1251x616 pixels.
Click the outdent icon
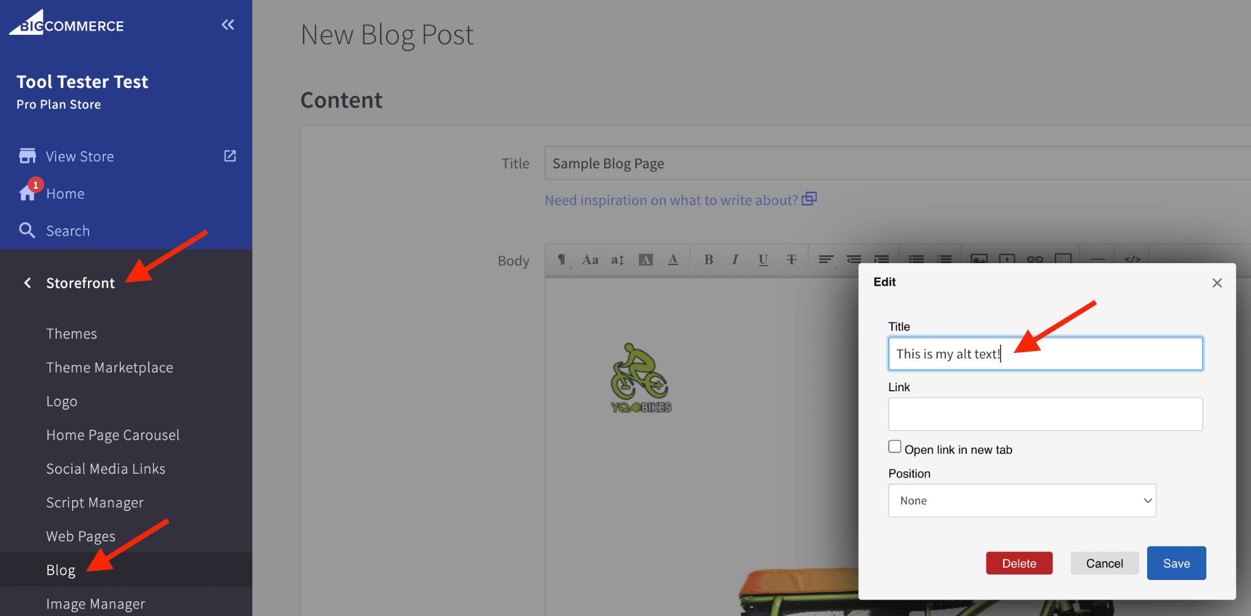click(x=854, y=260)
